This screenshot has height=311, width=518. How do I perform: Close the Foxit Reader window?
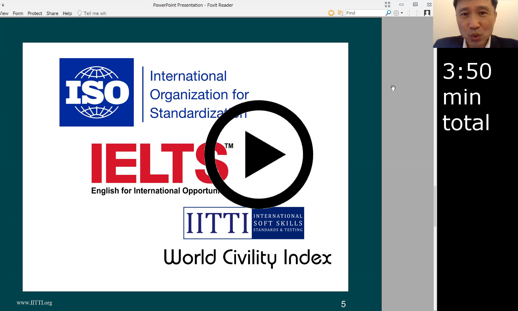[x=429, y=4]
